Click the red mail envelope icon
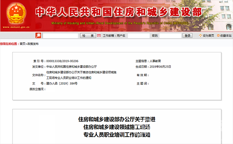Image resolution: width=233 pixels, height=144 pixels. (99, 36)
